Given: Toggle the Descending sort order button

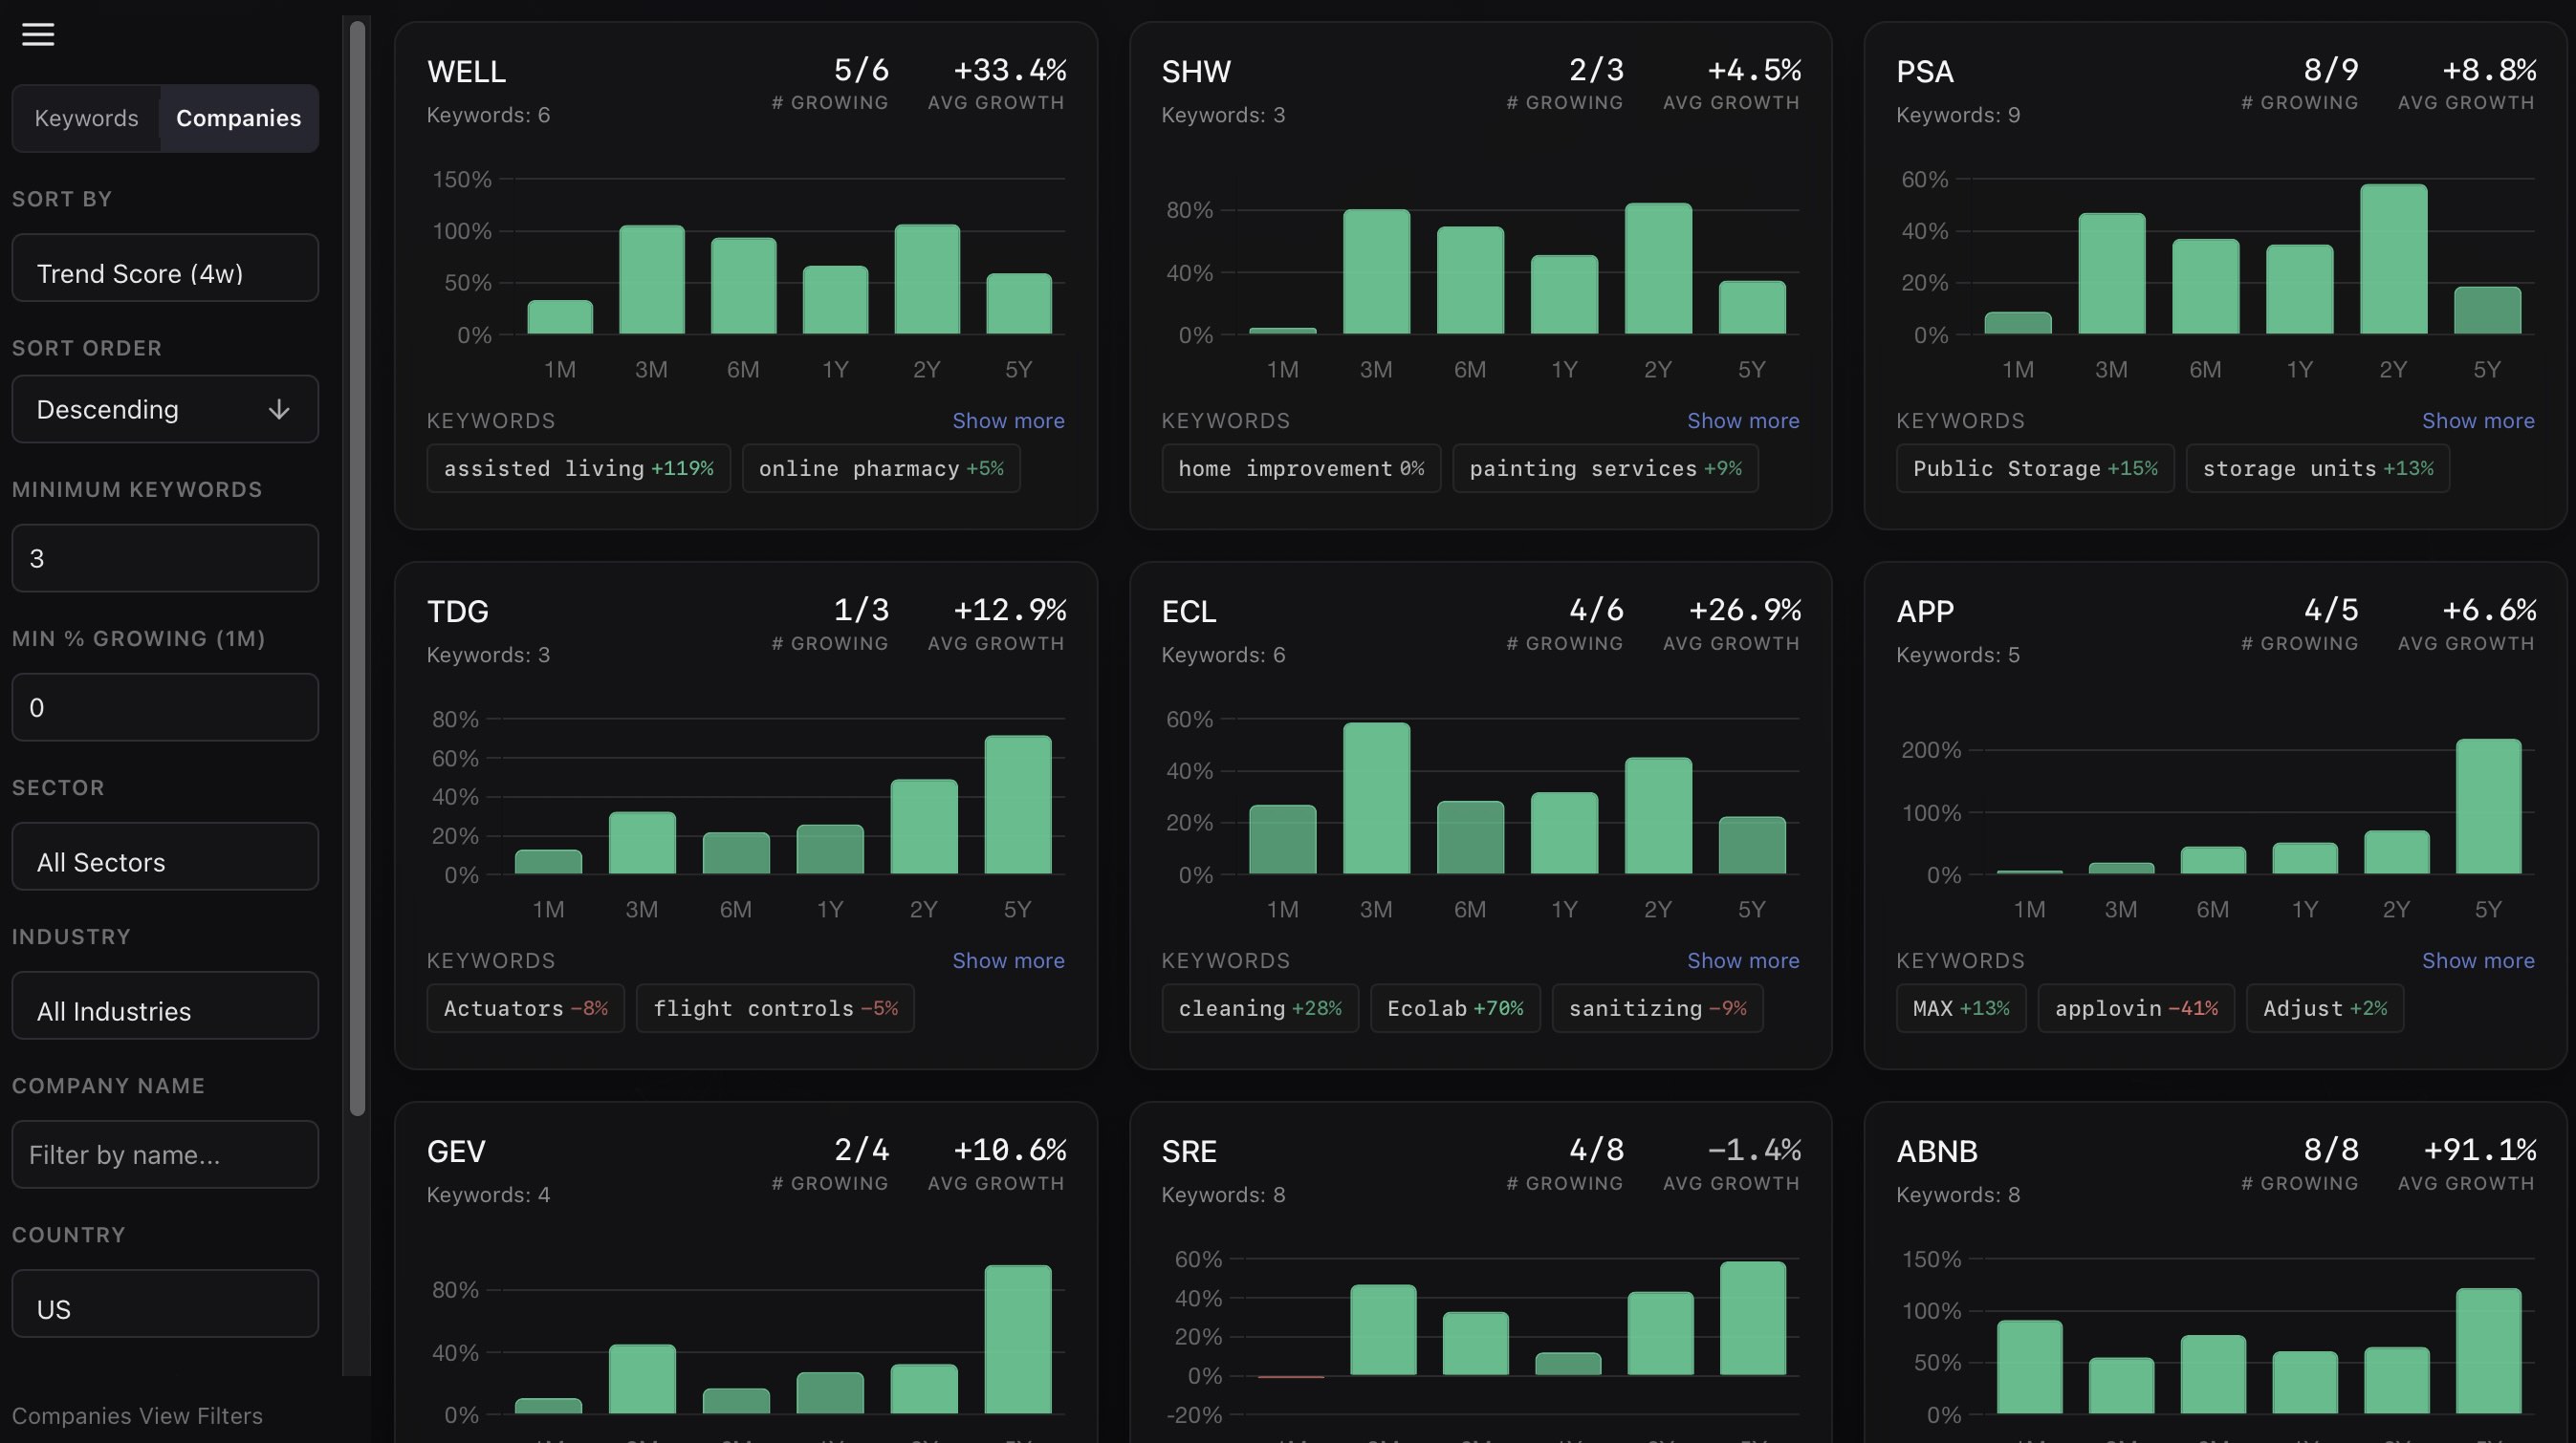Looking at the screenshot, I should point(165,410).
